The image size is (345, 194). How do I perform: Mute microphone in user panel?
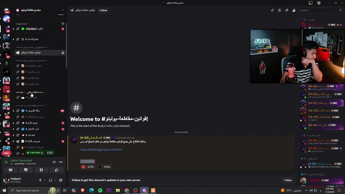[x=40, y=180]
